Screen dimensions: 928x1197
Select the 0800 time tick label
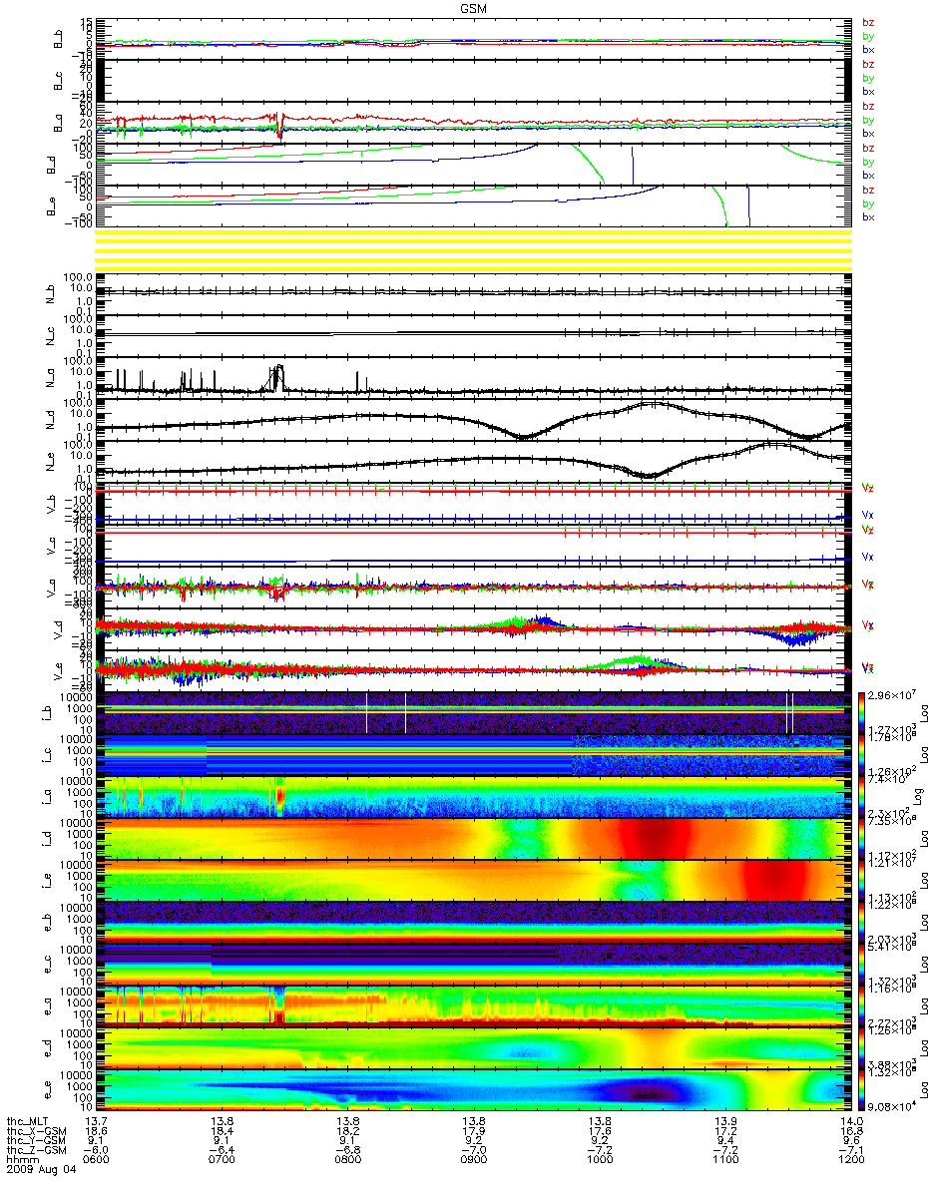coord(347,1161)
